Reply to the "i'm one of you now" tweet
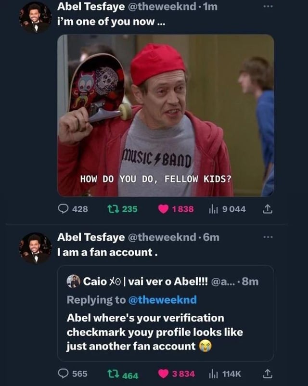This screenshot has width=308, height=386. pos(64,209)
